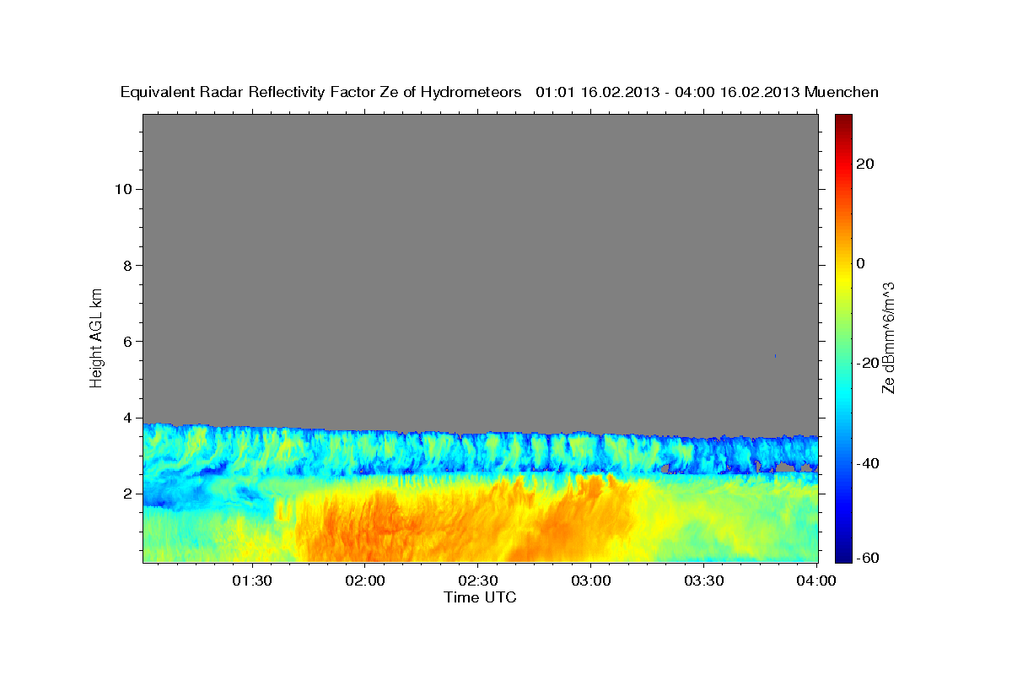Image resolution: width=1012 pixels, height=675 pixels.
Task: Click the height tick label 10
Action: pyautogui.click(x=123, y=189)
